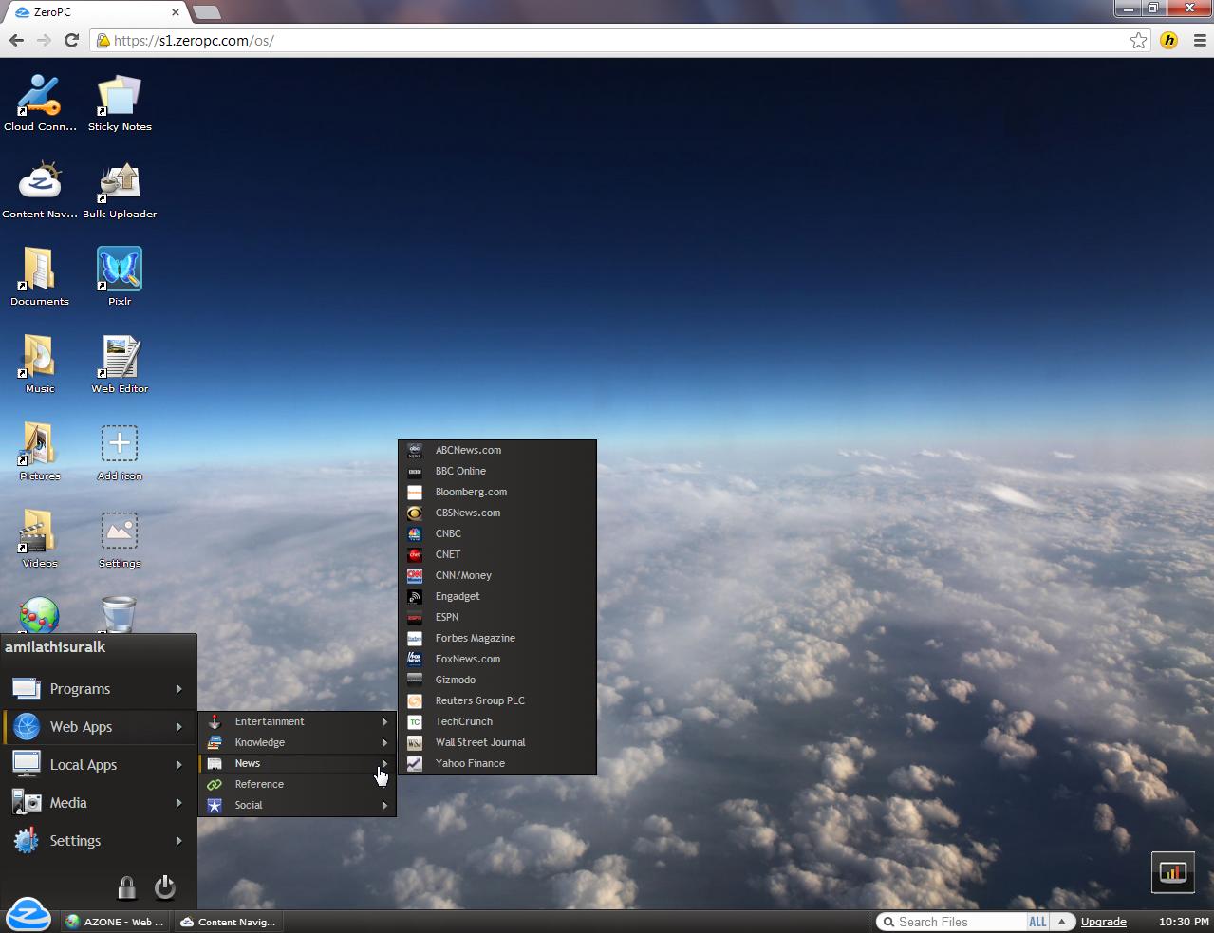1214x933 pixels.
Task: Open BBC Online from the News list
Action: click(497, 471)
